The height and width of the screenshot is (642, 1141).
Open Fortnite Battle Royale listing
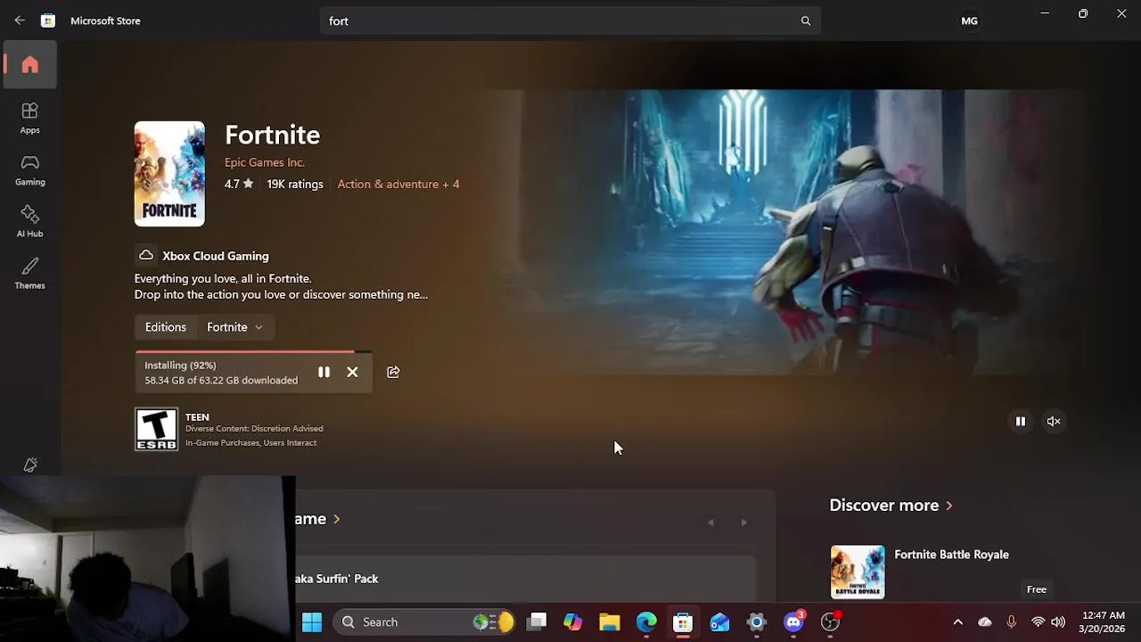click(951, 555)
